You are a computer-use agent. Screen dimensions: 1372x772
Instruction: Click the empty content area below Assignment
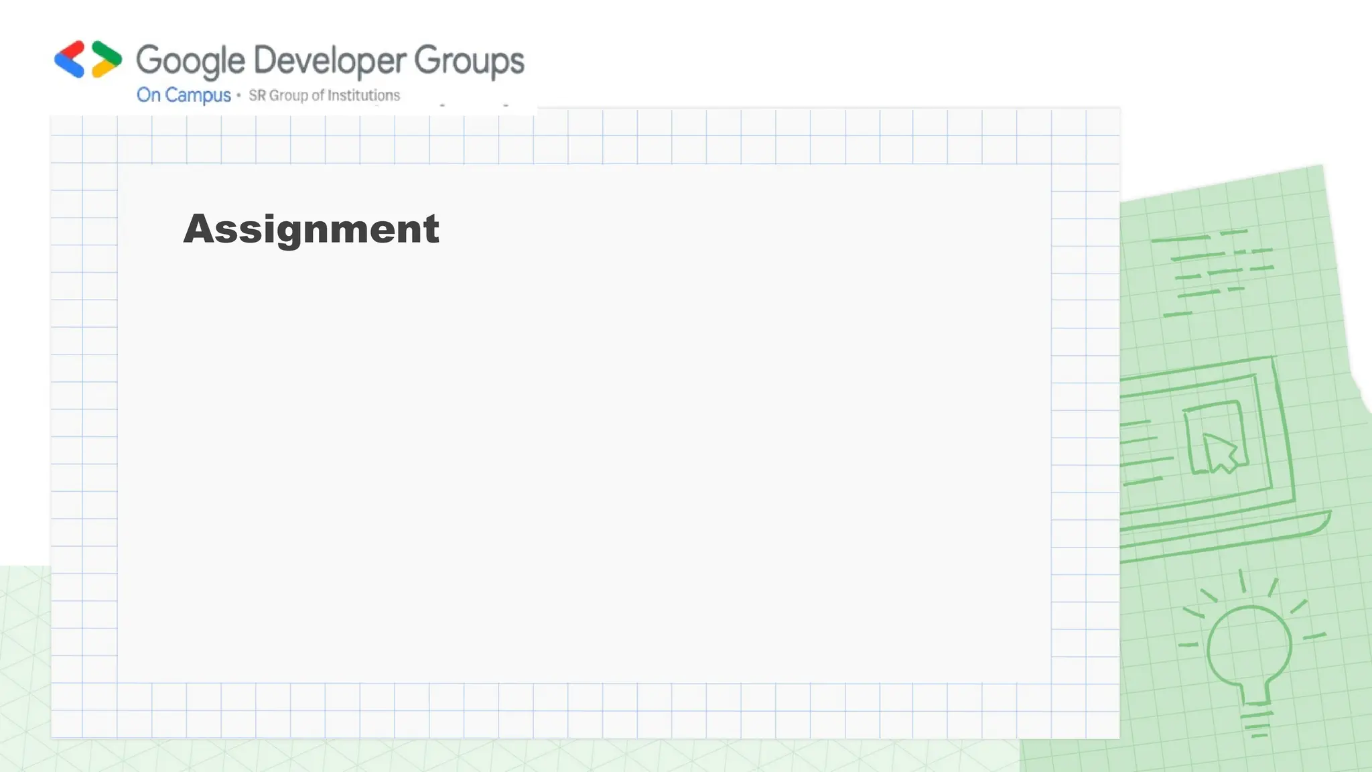pyautogui.click(x=583, y=456)
